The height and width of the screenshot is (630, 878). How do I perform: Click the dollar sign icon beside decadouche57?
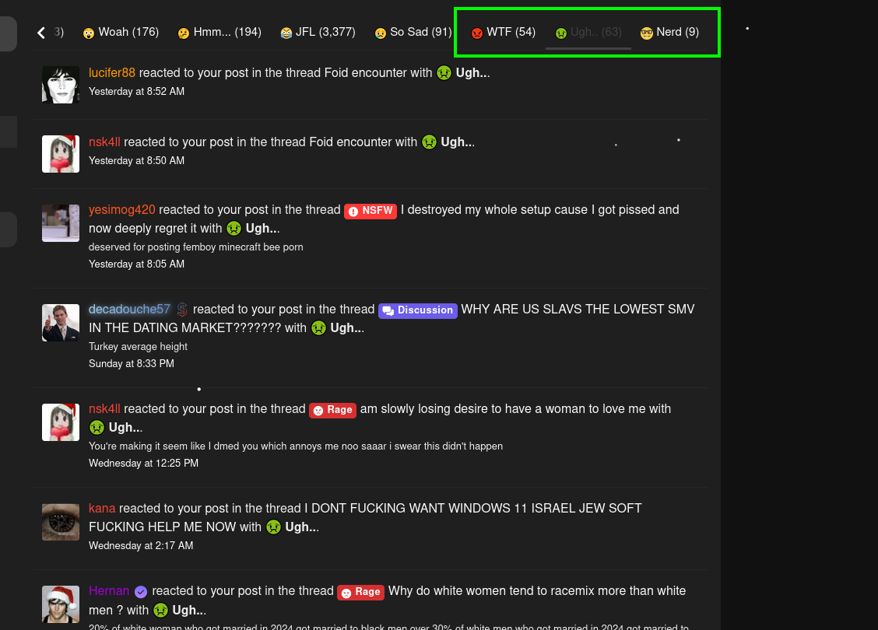click(x=182, y=310)
